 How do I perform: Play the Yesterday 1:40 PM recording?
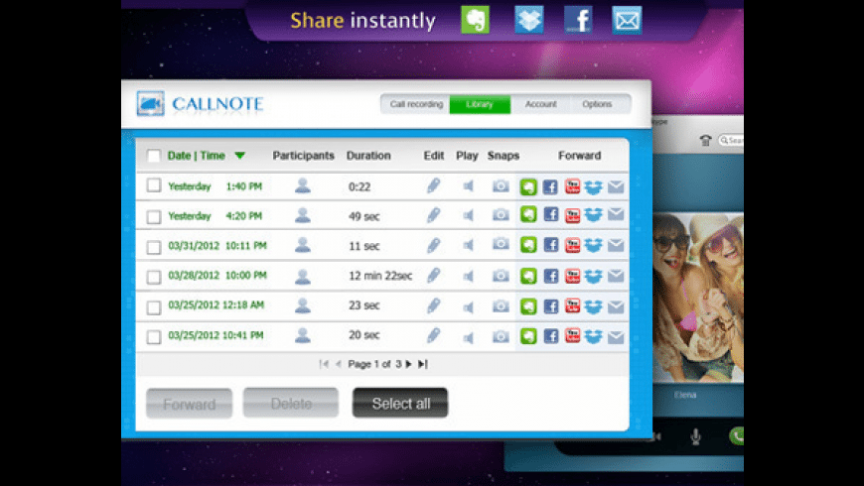click(x=468, y=186)
